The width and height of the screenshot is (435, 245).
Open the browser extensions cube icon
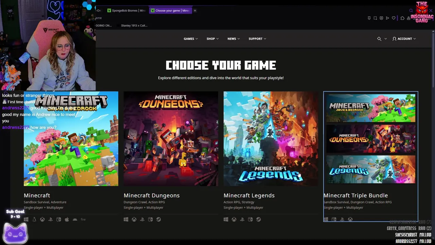coord(402,18)
